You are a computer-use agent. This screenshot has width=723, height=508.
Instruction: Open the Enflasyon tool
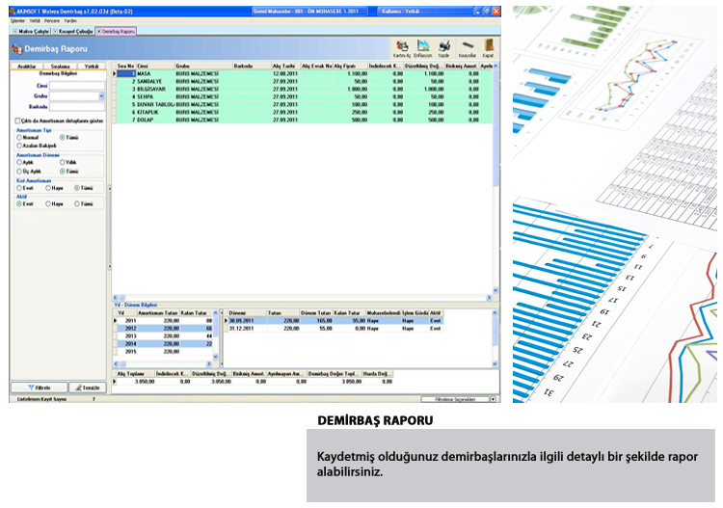(x=423, y=47)
